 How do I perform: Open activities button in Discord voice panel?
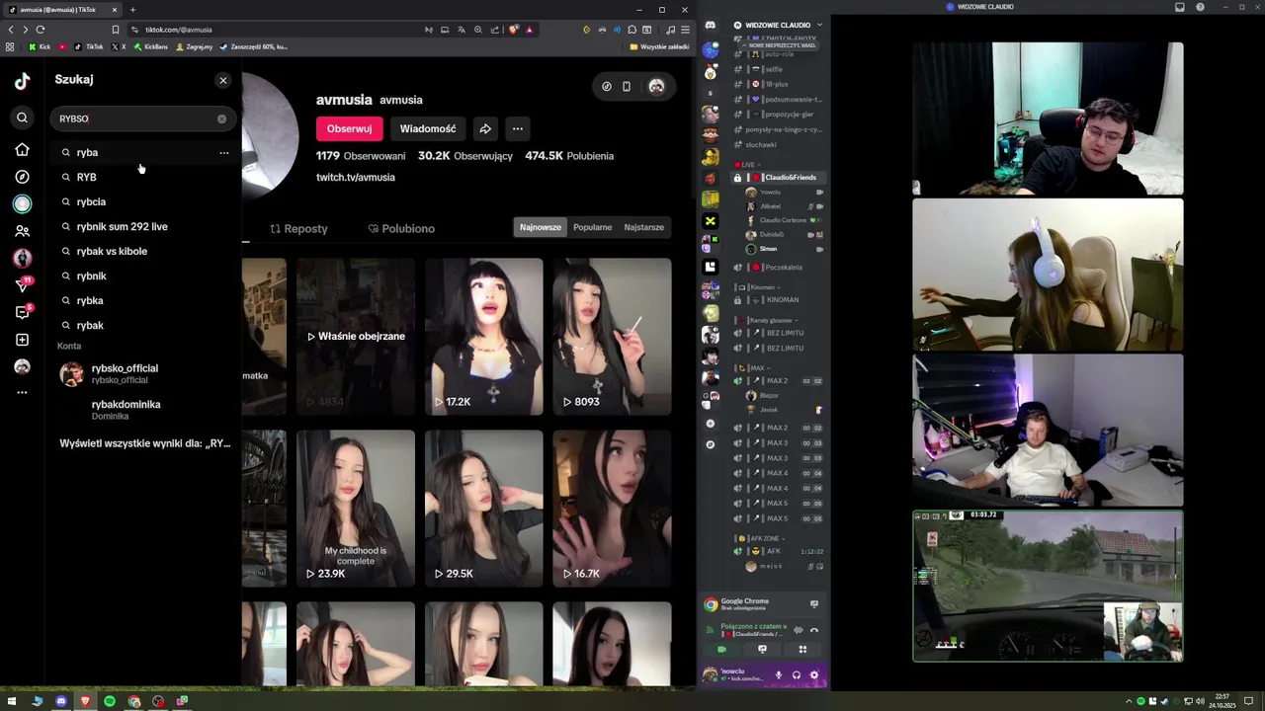(802, 649)
